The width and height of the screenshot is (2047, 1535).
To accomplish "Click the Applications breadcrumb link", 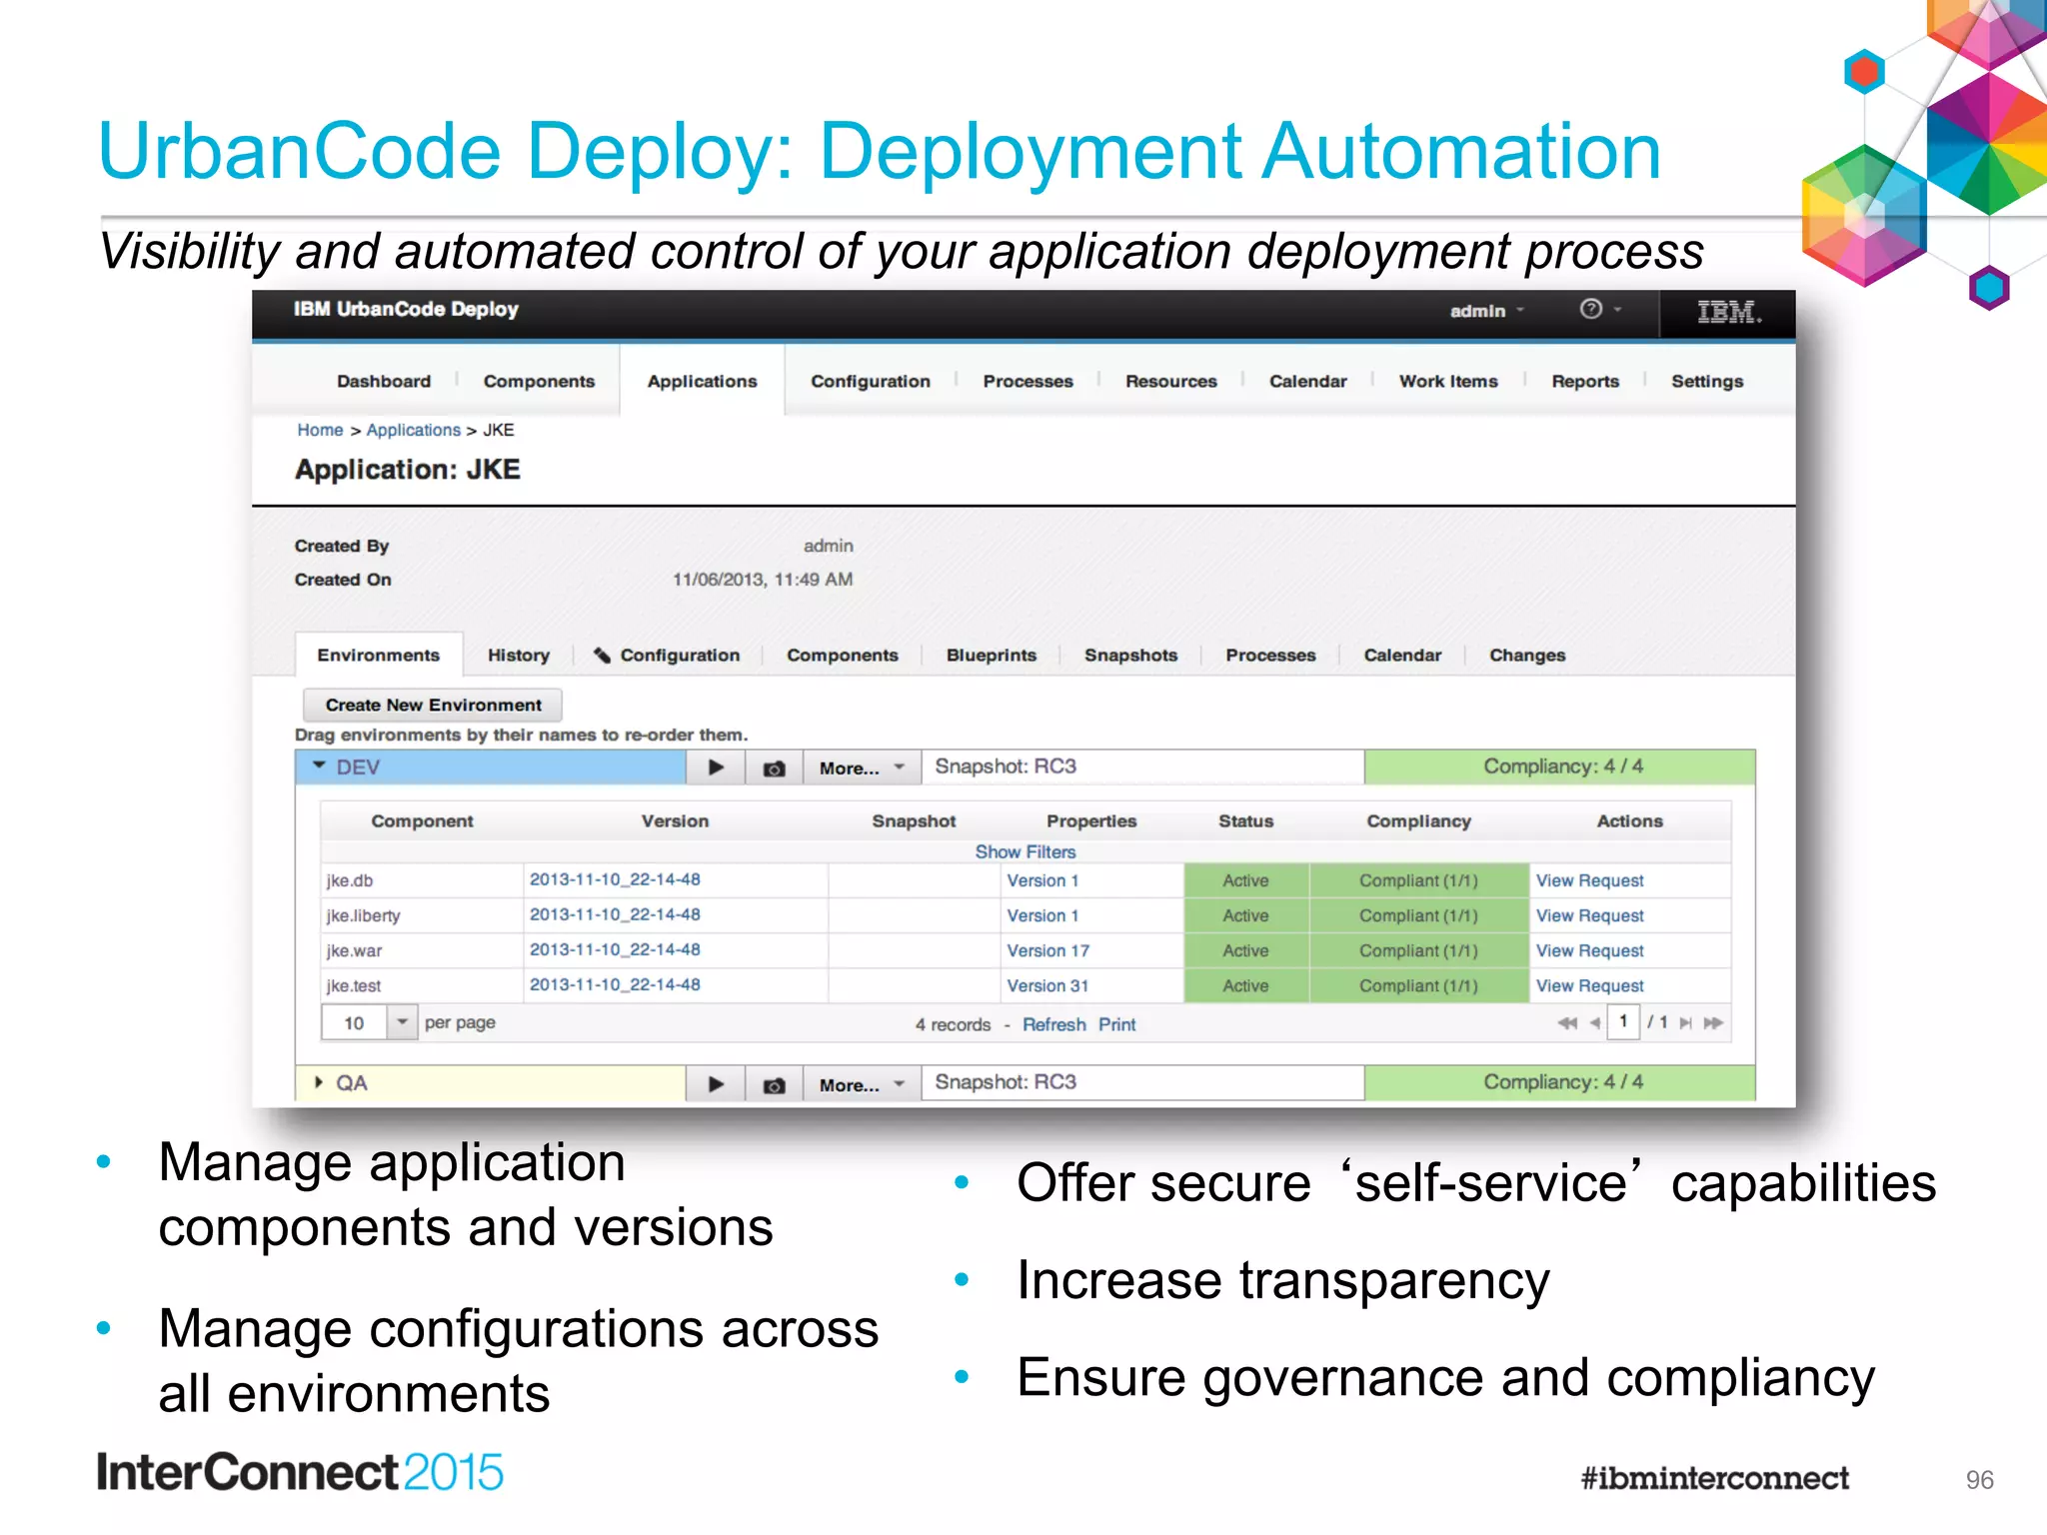I will pyautogui.click(x=413, y=430).
